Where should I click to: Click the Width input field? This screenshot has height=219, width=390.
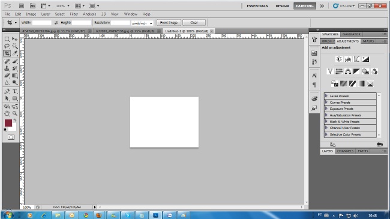point(42,23)
